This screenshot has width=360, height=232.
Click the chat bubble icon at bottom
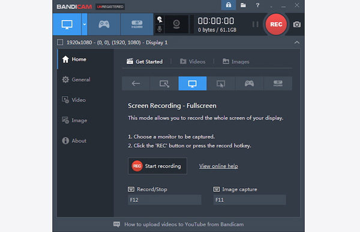[116, 224]
